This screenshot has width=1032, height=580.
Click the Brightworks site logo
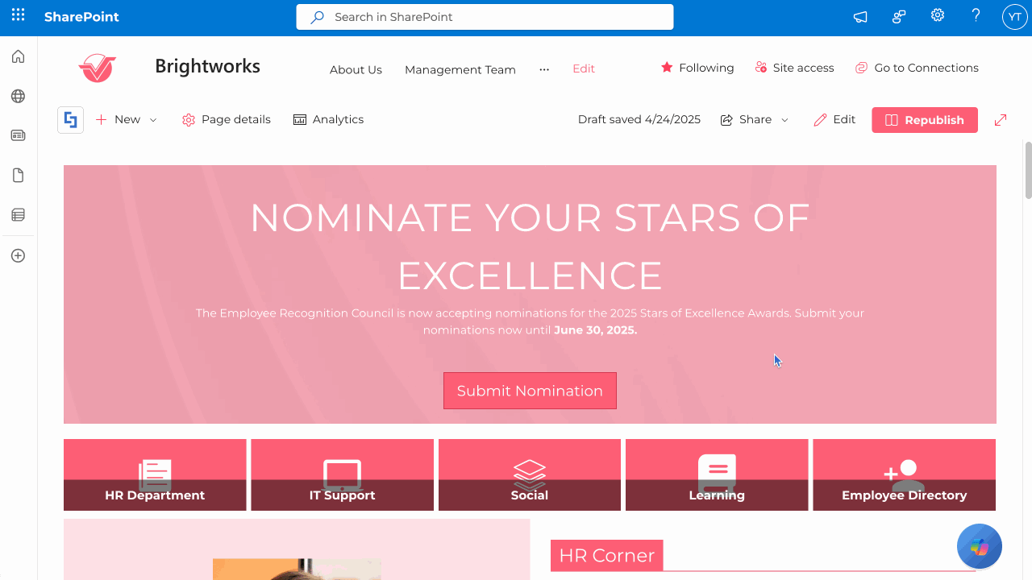click(97, 68)
